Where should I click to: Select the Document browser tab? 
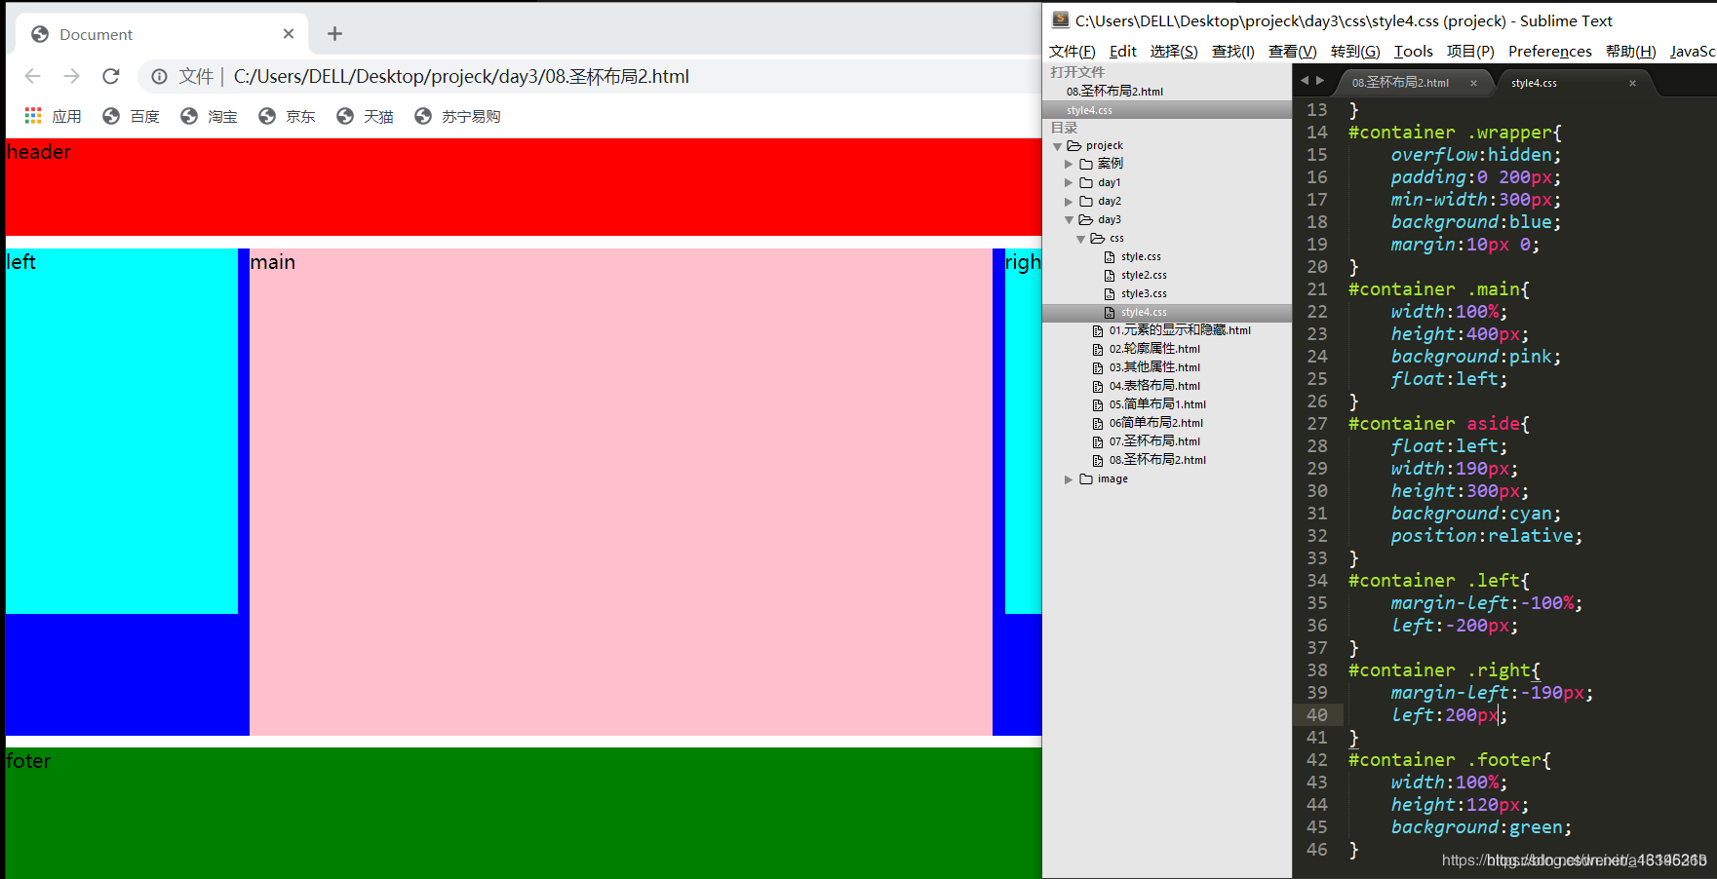[162, 34]
